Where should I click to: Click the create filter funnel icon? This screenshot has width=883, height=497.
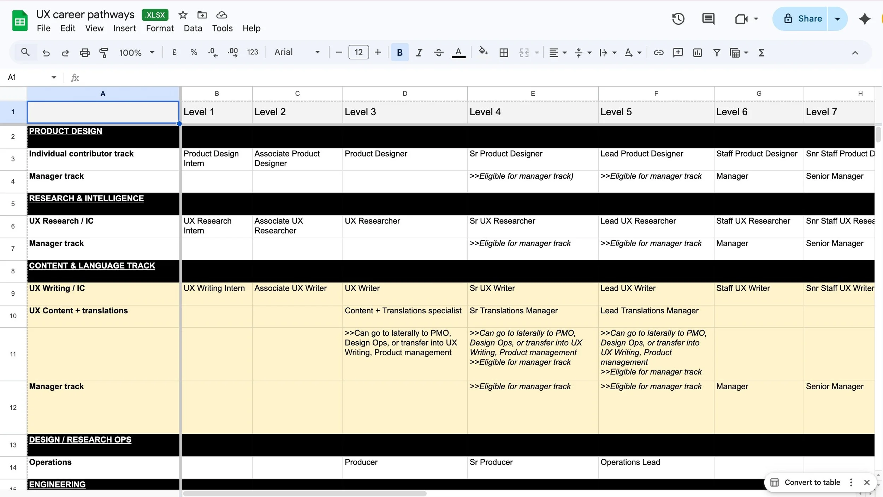point(717,53)
